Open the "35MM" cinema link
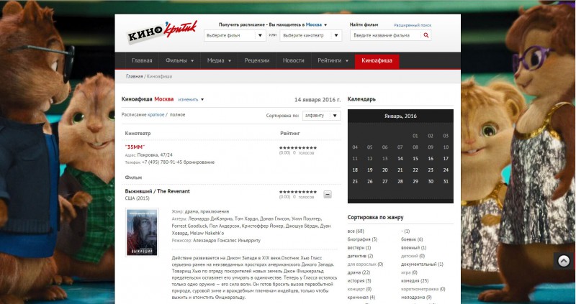This screenshot has width=576, height=304. [135, 147]
